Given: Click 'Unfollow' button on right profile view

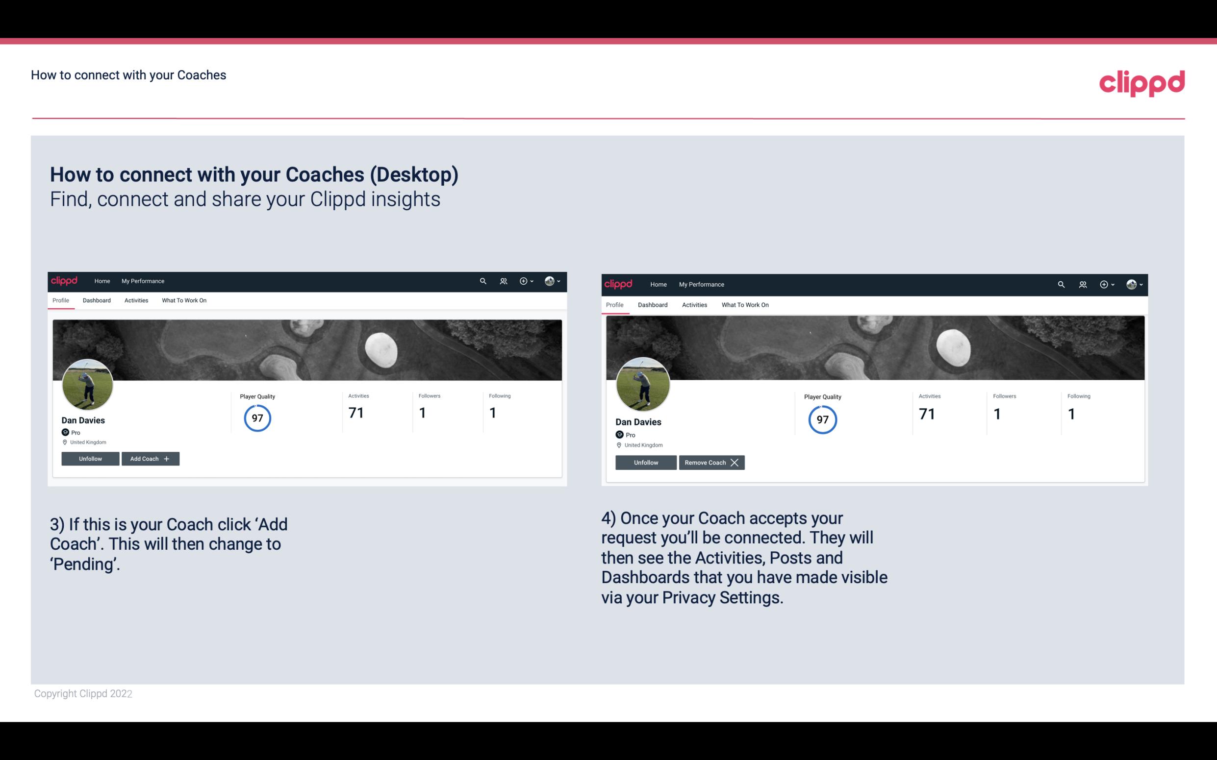Looking at the screenshot, I should pos(645,462).
